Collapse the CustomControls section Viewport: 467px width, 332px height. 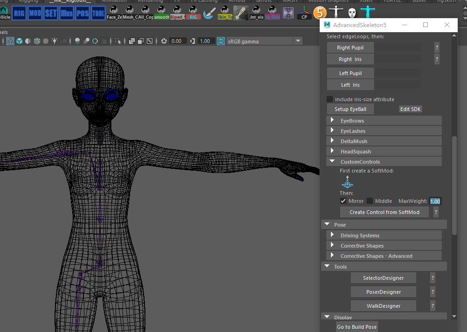pyautogui.click(x=332, y=161)
